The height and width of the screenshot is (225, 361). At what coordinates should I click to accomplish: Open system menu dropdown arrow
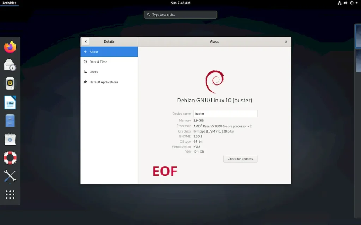(x=357, y=3)
